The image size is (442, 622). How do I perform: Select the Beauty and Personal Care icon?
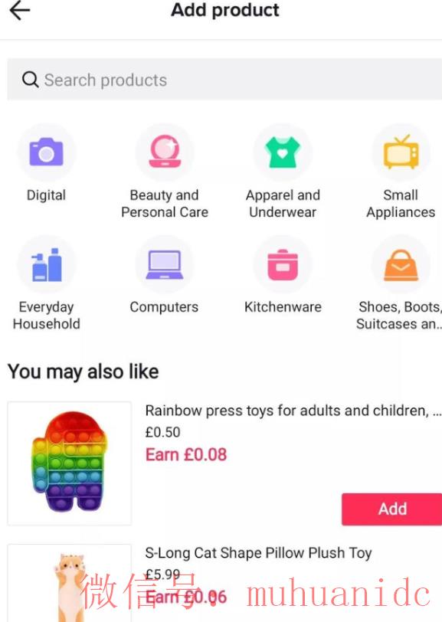tap(165, 152)
